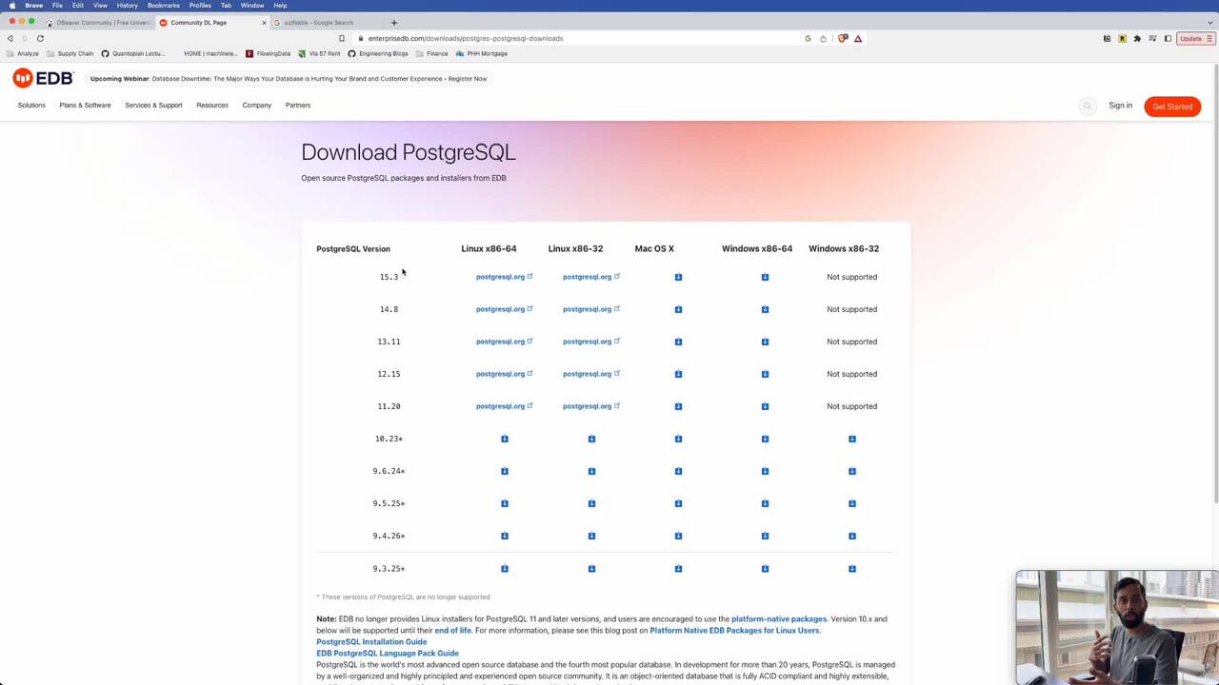Viewport: 1219px width, 685px height.
Task: Open the site search magnifier icon
Action: (1087, 107)
